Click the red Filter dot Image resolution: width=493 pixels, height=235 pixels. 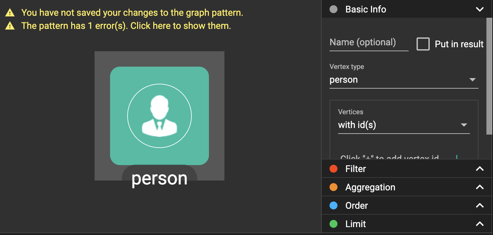tap(333, 169)
